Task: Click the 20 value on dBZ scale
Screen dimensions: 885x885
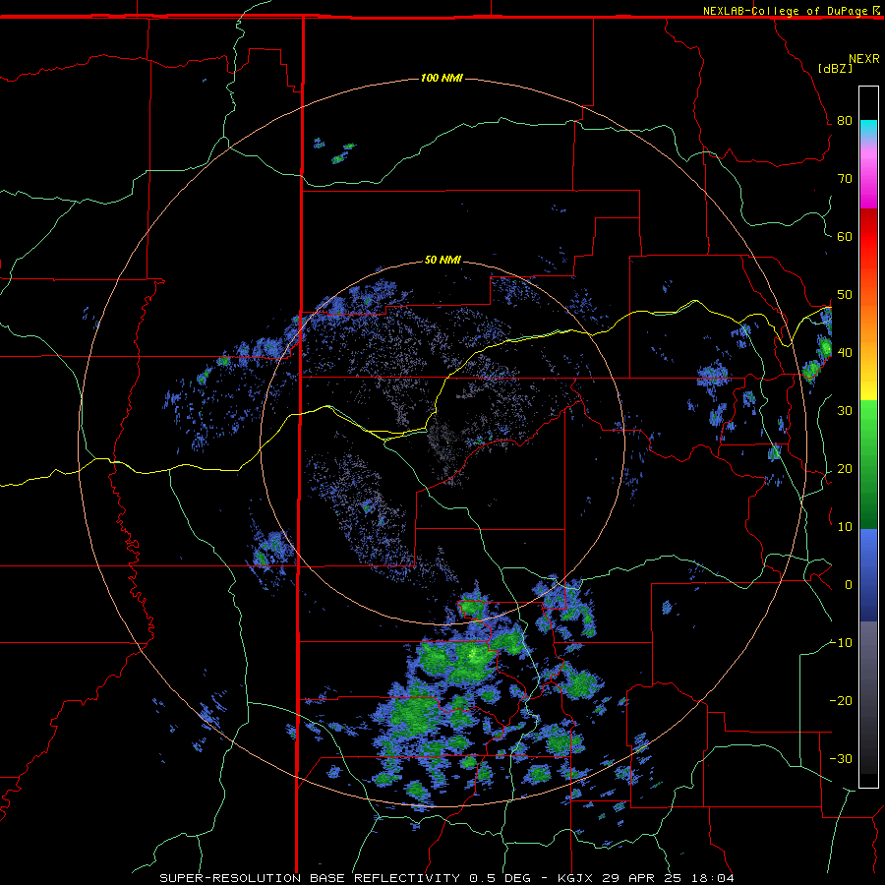Action: pos(845,469)
